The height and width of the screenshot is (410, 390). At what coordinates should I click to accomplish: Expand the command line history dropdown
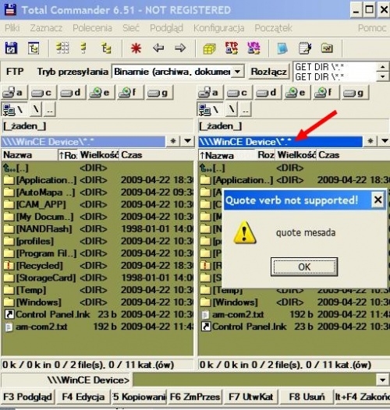pyautogui.click(x=382, y=380)
